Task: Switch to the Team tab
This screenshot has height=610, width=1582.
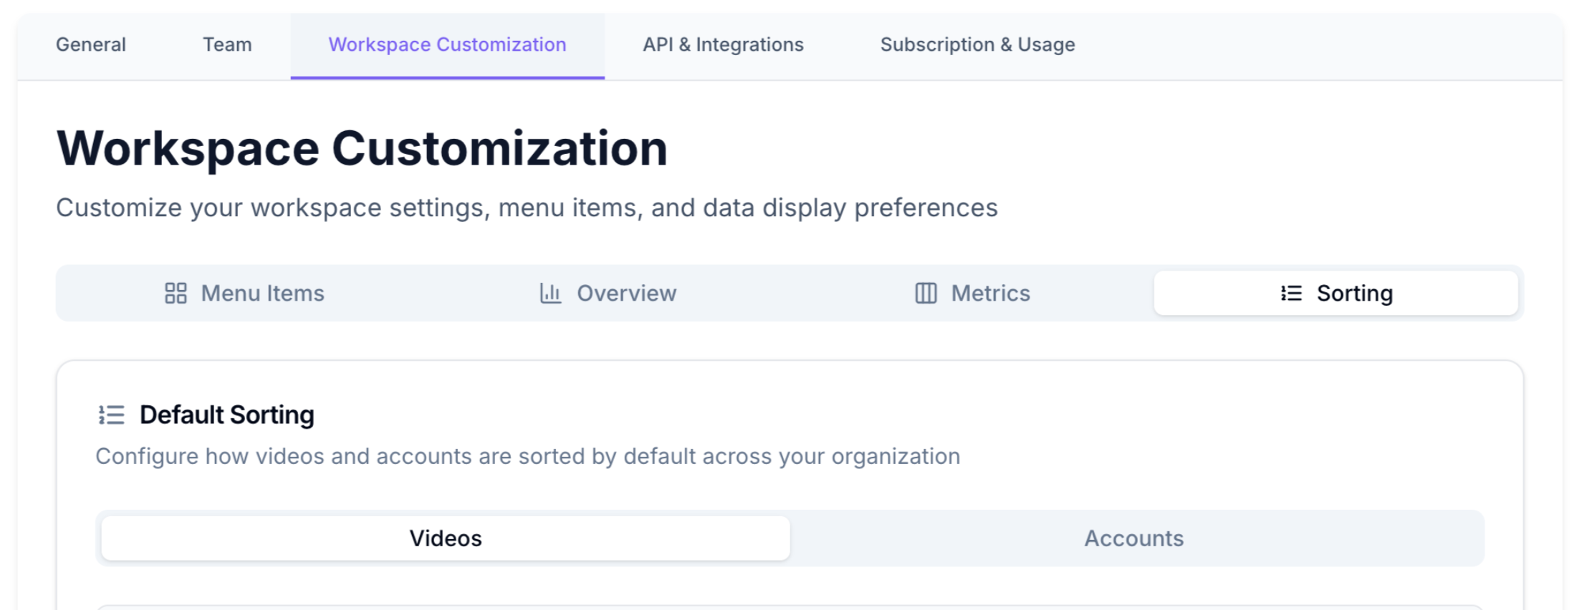Action: point(227,45)
